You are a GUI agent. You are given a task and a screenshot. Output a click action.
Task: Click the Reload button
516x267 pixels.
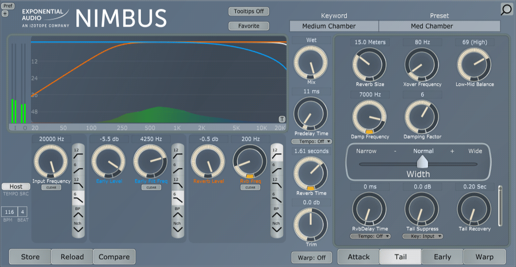tap(72, 257)
